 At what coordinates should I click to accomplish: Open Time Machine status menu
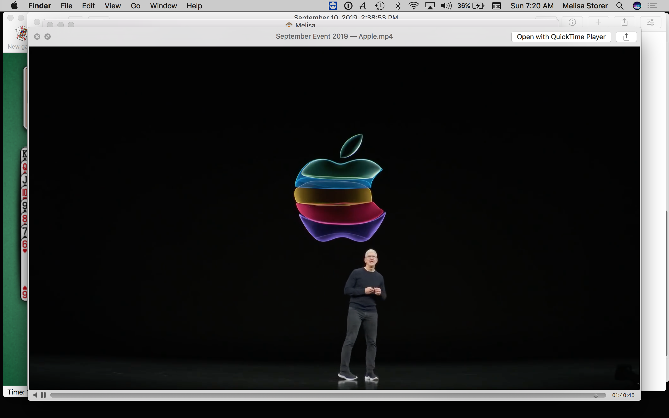pos(380,6)
